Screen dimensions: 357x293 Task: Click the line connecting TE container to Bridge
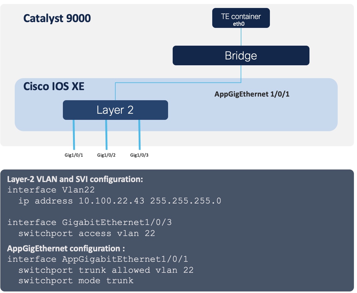(241, 37)
